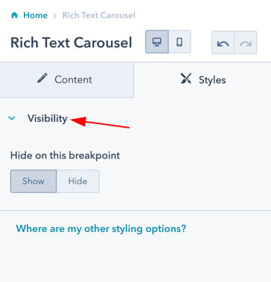Click the Home house icon in breadcrumb
271x282 pixels.
click(15, 16)
